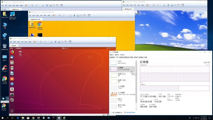Screen dimensions: 213x120
Task: Open Task Manager Options menu
Action: pyautogui.click(x=117, y=55)
